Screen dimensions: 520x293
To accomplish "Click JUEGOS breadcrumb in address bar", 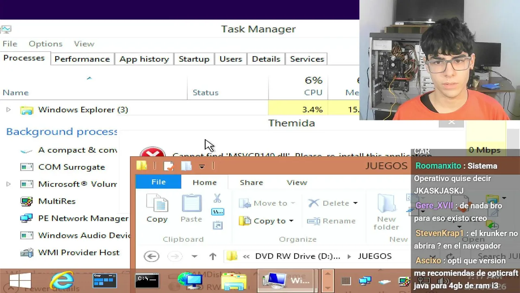I will pos(375,256).
